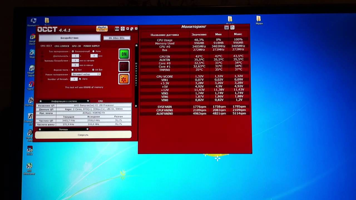Select the CPU tab in system information
Image resolution: width=356 pixels, height=200 pixels.
[x=100, y=101]
